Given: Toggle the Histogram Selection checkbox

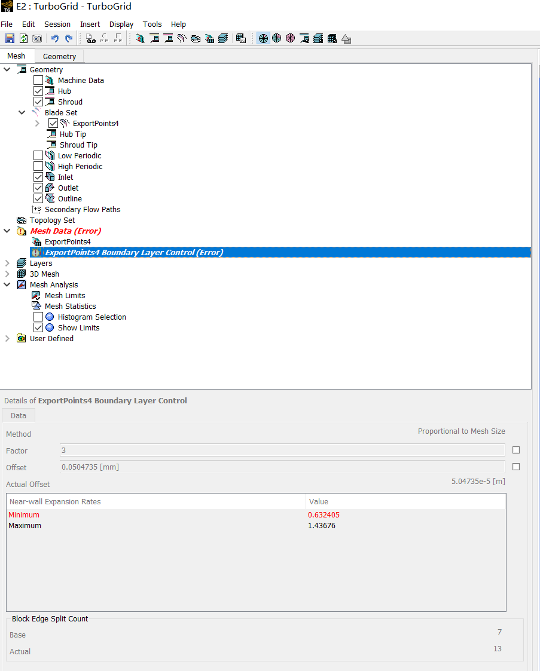Looking at the screenshot, I should [38, 317].
